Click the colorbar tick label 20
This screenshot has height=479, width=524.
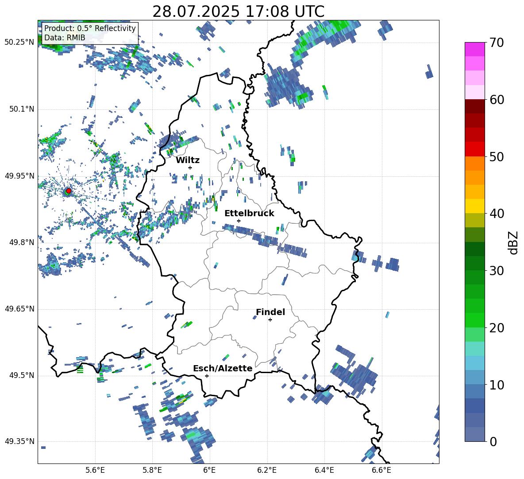tap(497, 328)
